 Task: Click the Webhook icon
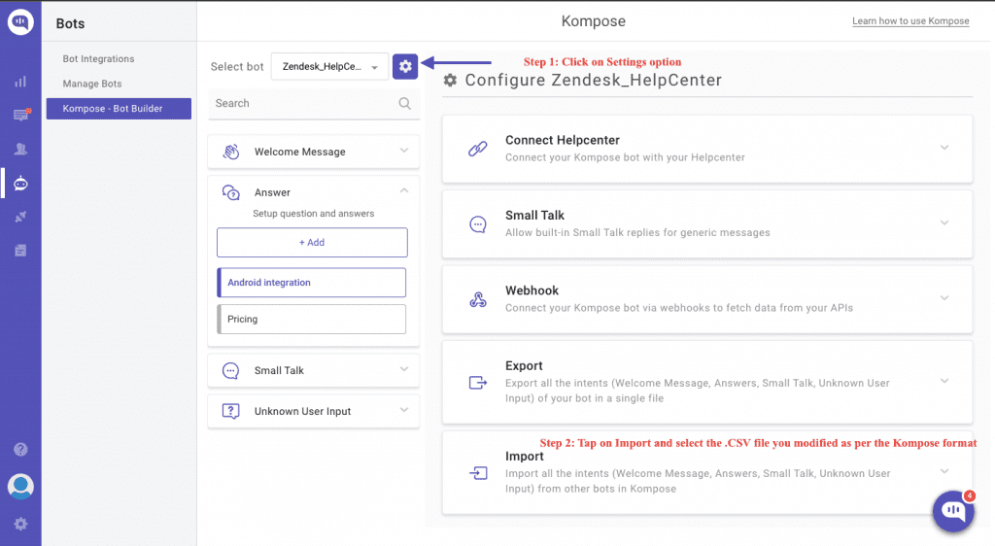(x=478, y=299)
